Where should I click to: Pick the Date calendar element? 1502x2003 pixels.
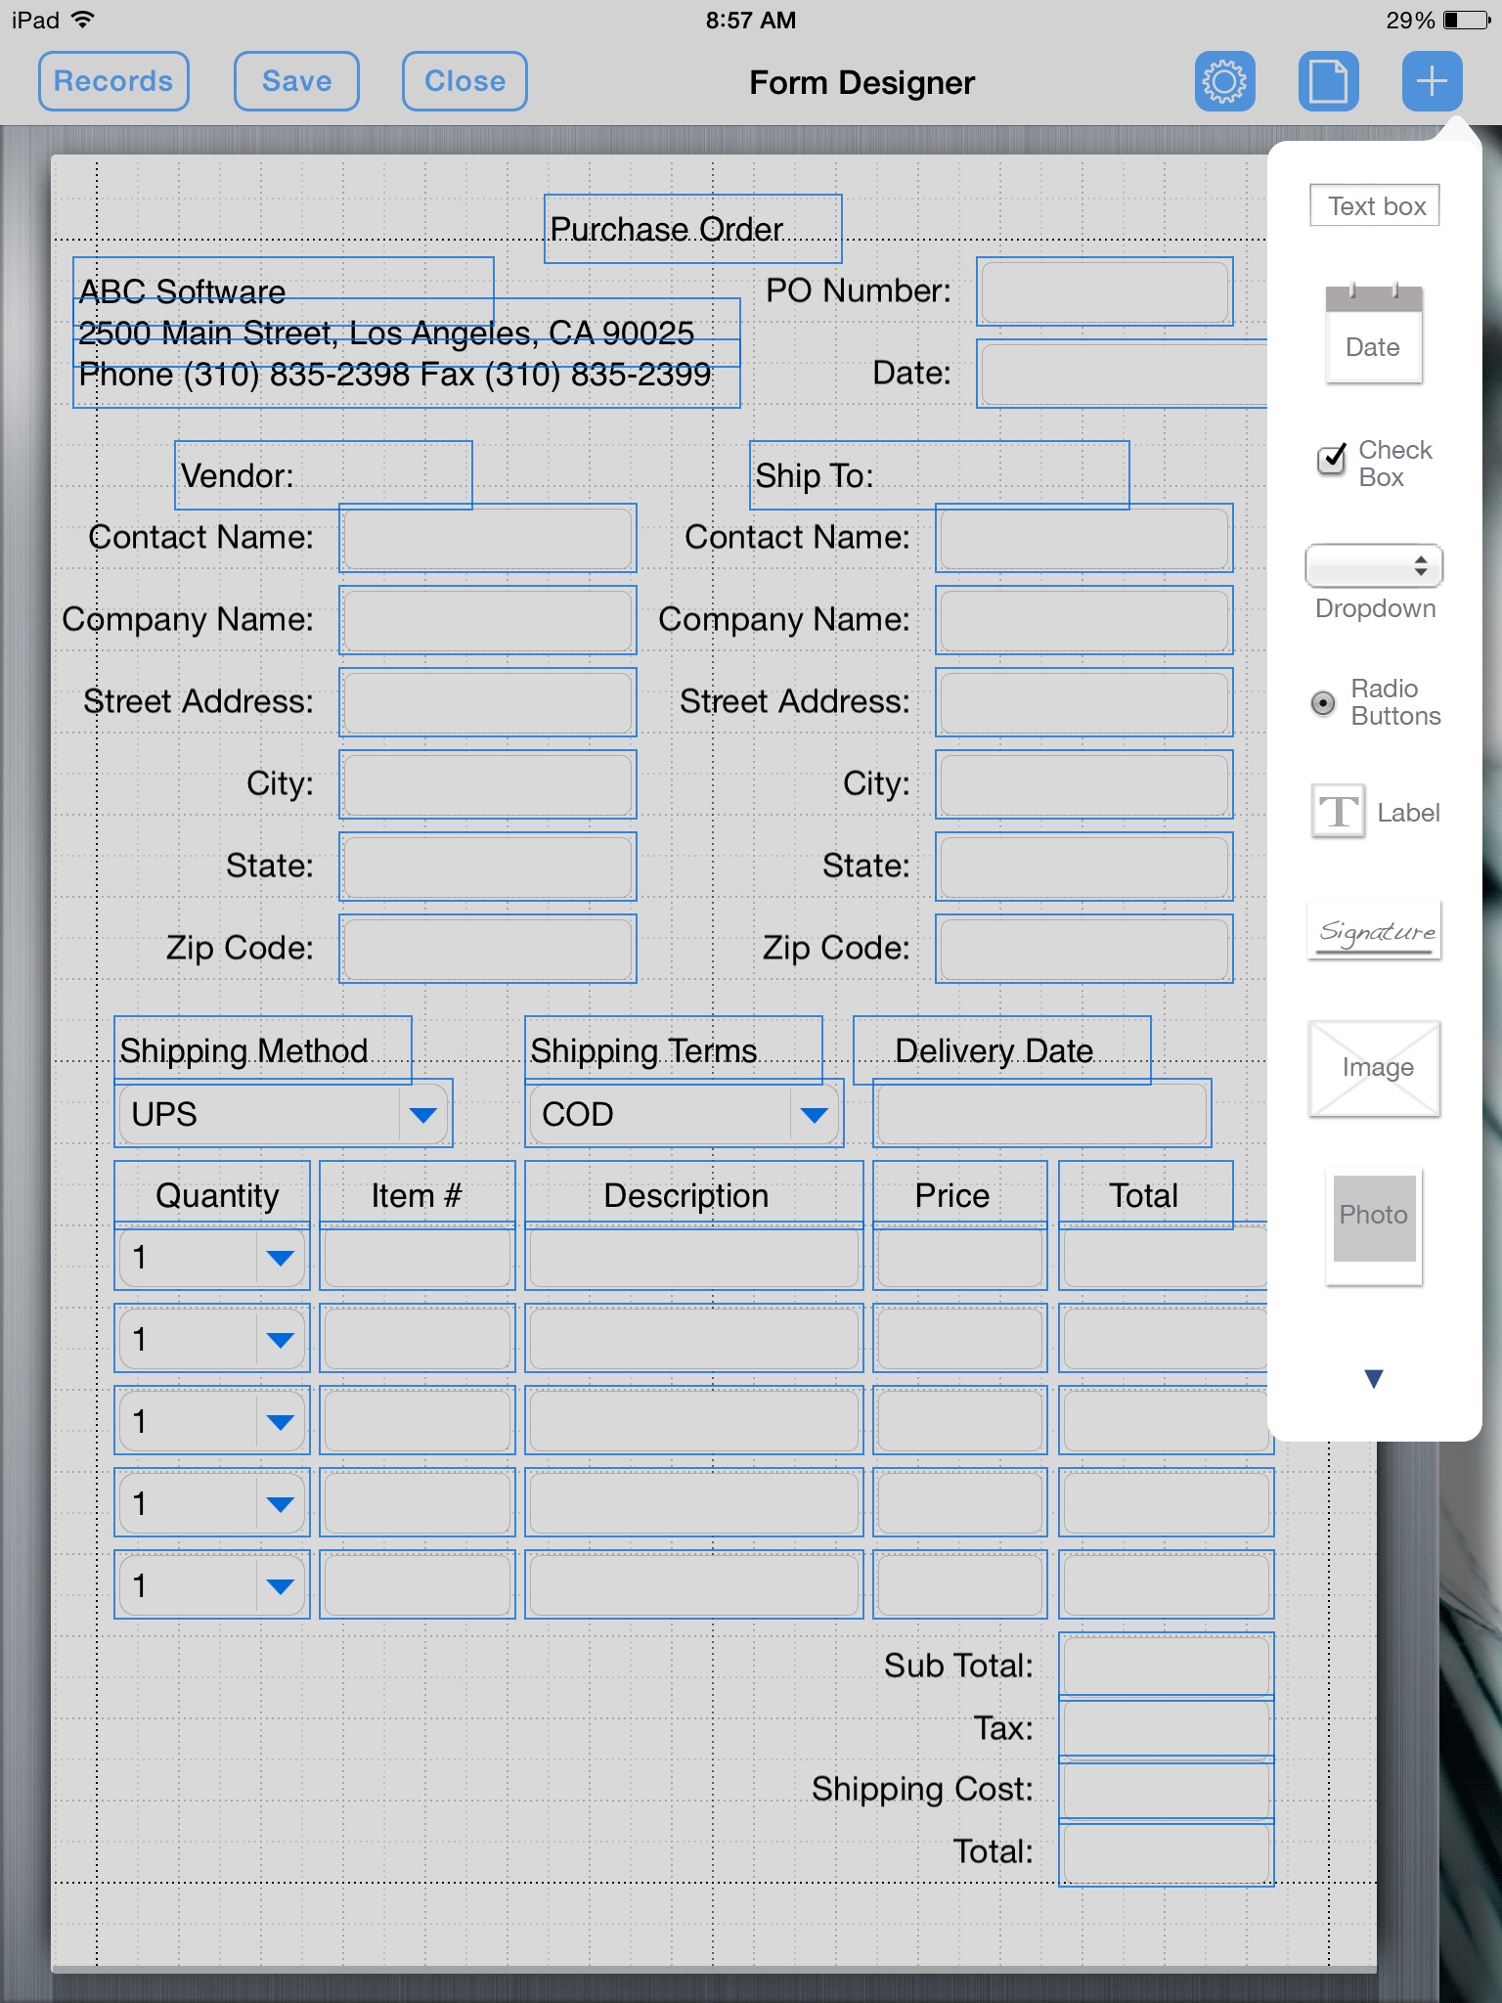pos(1374,334)
